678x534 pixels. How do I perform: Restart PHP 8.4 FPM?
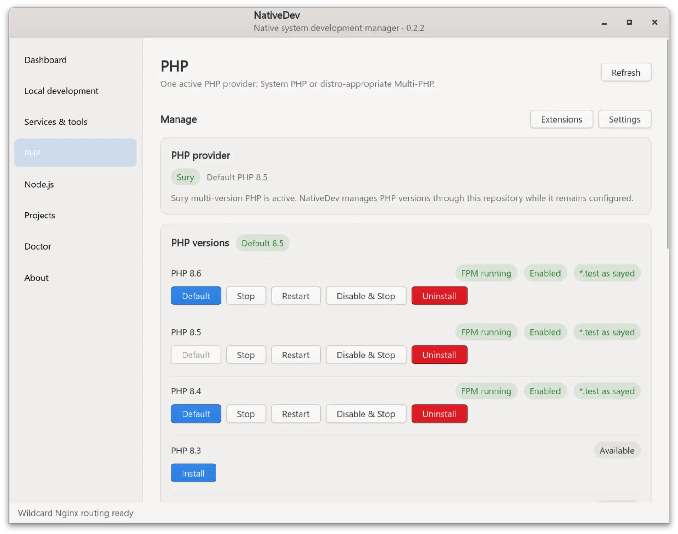point(296,414)
